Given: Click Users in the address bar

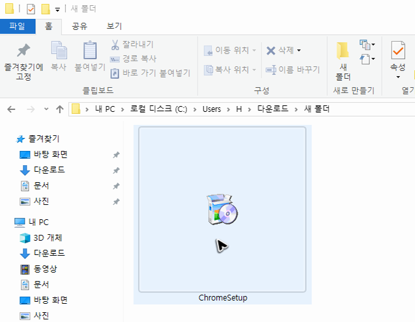Looking at the screenshot, I should point(212,109).
